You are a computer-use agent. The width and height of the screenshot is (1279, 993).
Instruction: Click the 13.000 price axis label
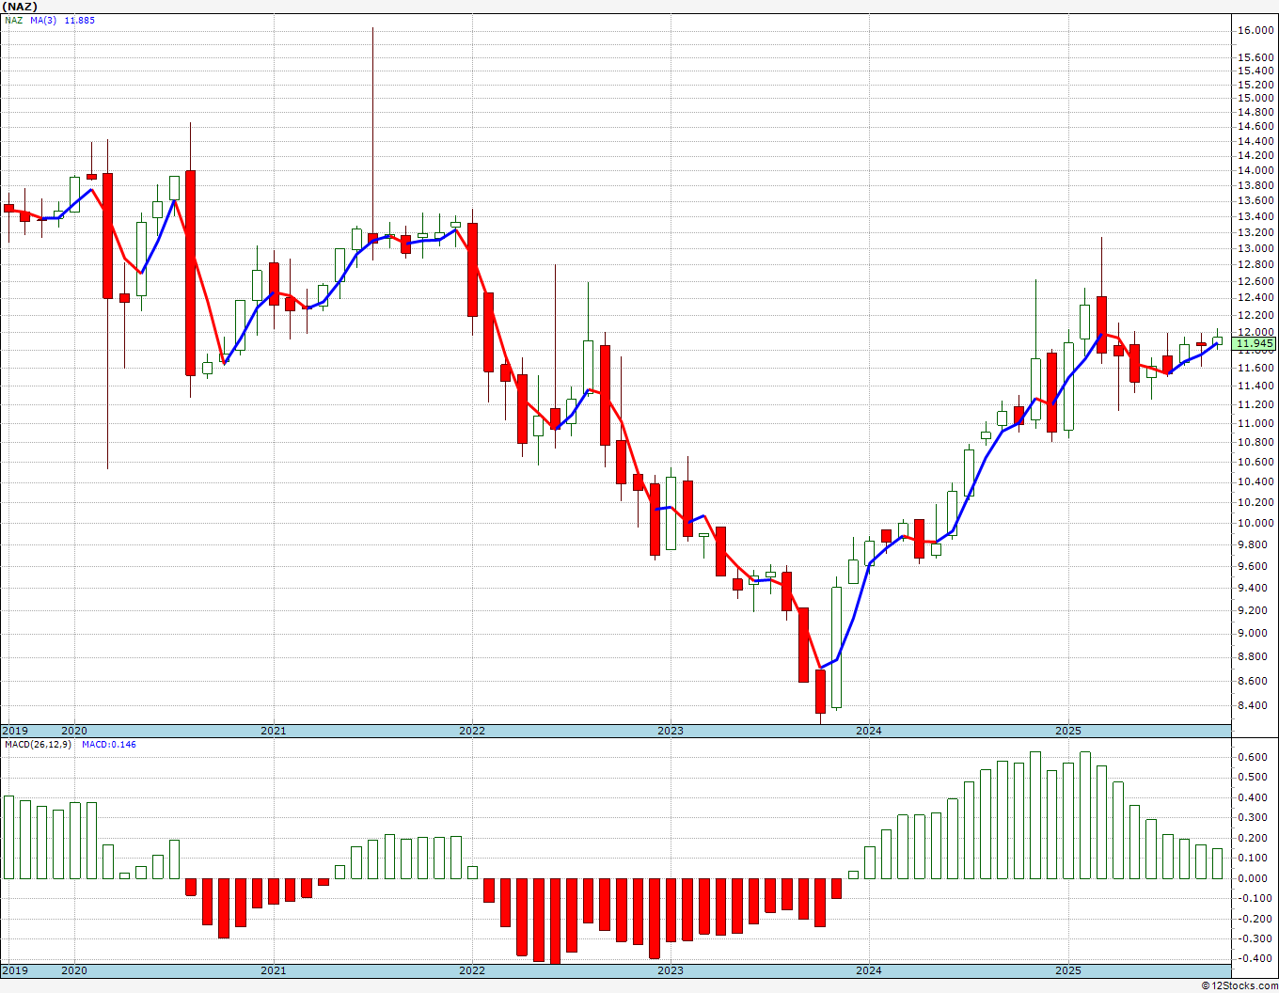[1255, 248]
